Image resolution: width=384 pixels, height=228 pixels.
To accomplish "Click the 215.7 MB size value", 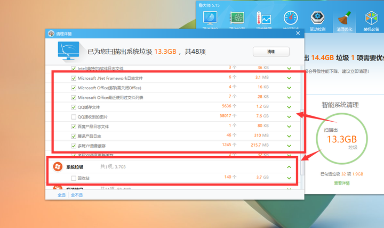I will tap(260, 145).
